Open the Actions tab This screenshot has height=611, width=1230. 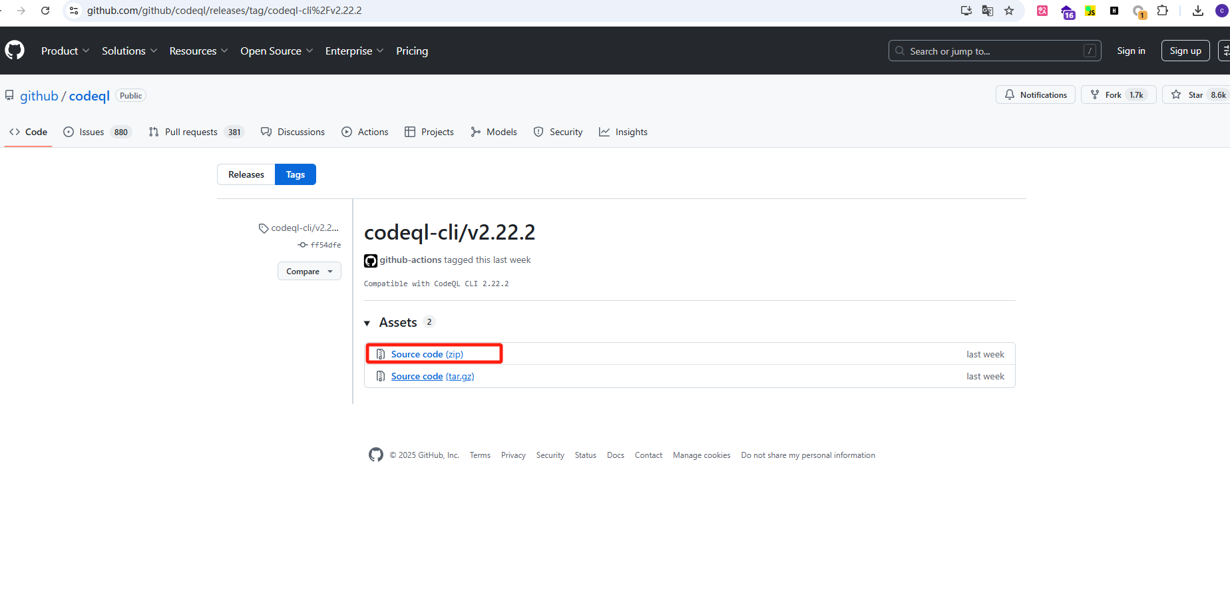(x=365, y=132)
